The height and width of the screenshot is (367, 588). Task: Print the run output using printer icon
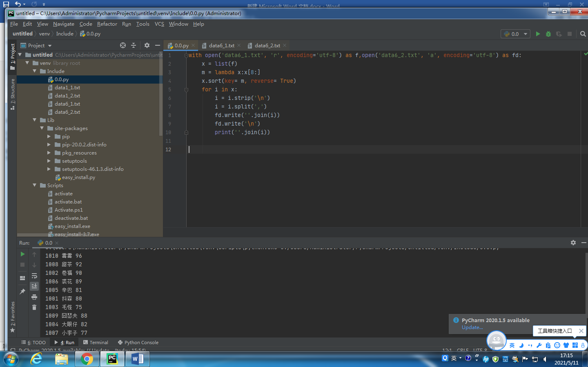coord(34,297)
